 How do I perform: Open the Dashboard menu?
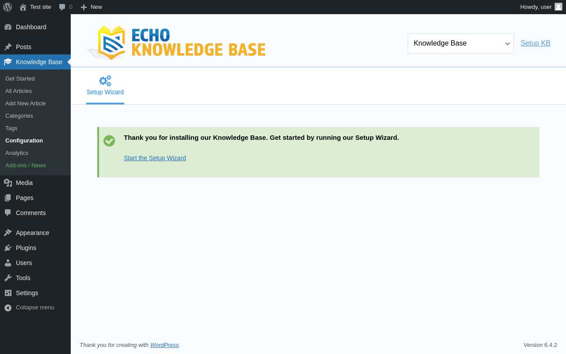35,27
